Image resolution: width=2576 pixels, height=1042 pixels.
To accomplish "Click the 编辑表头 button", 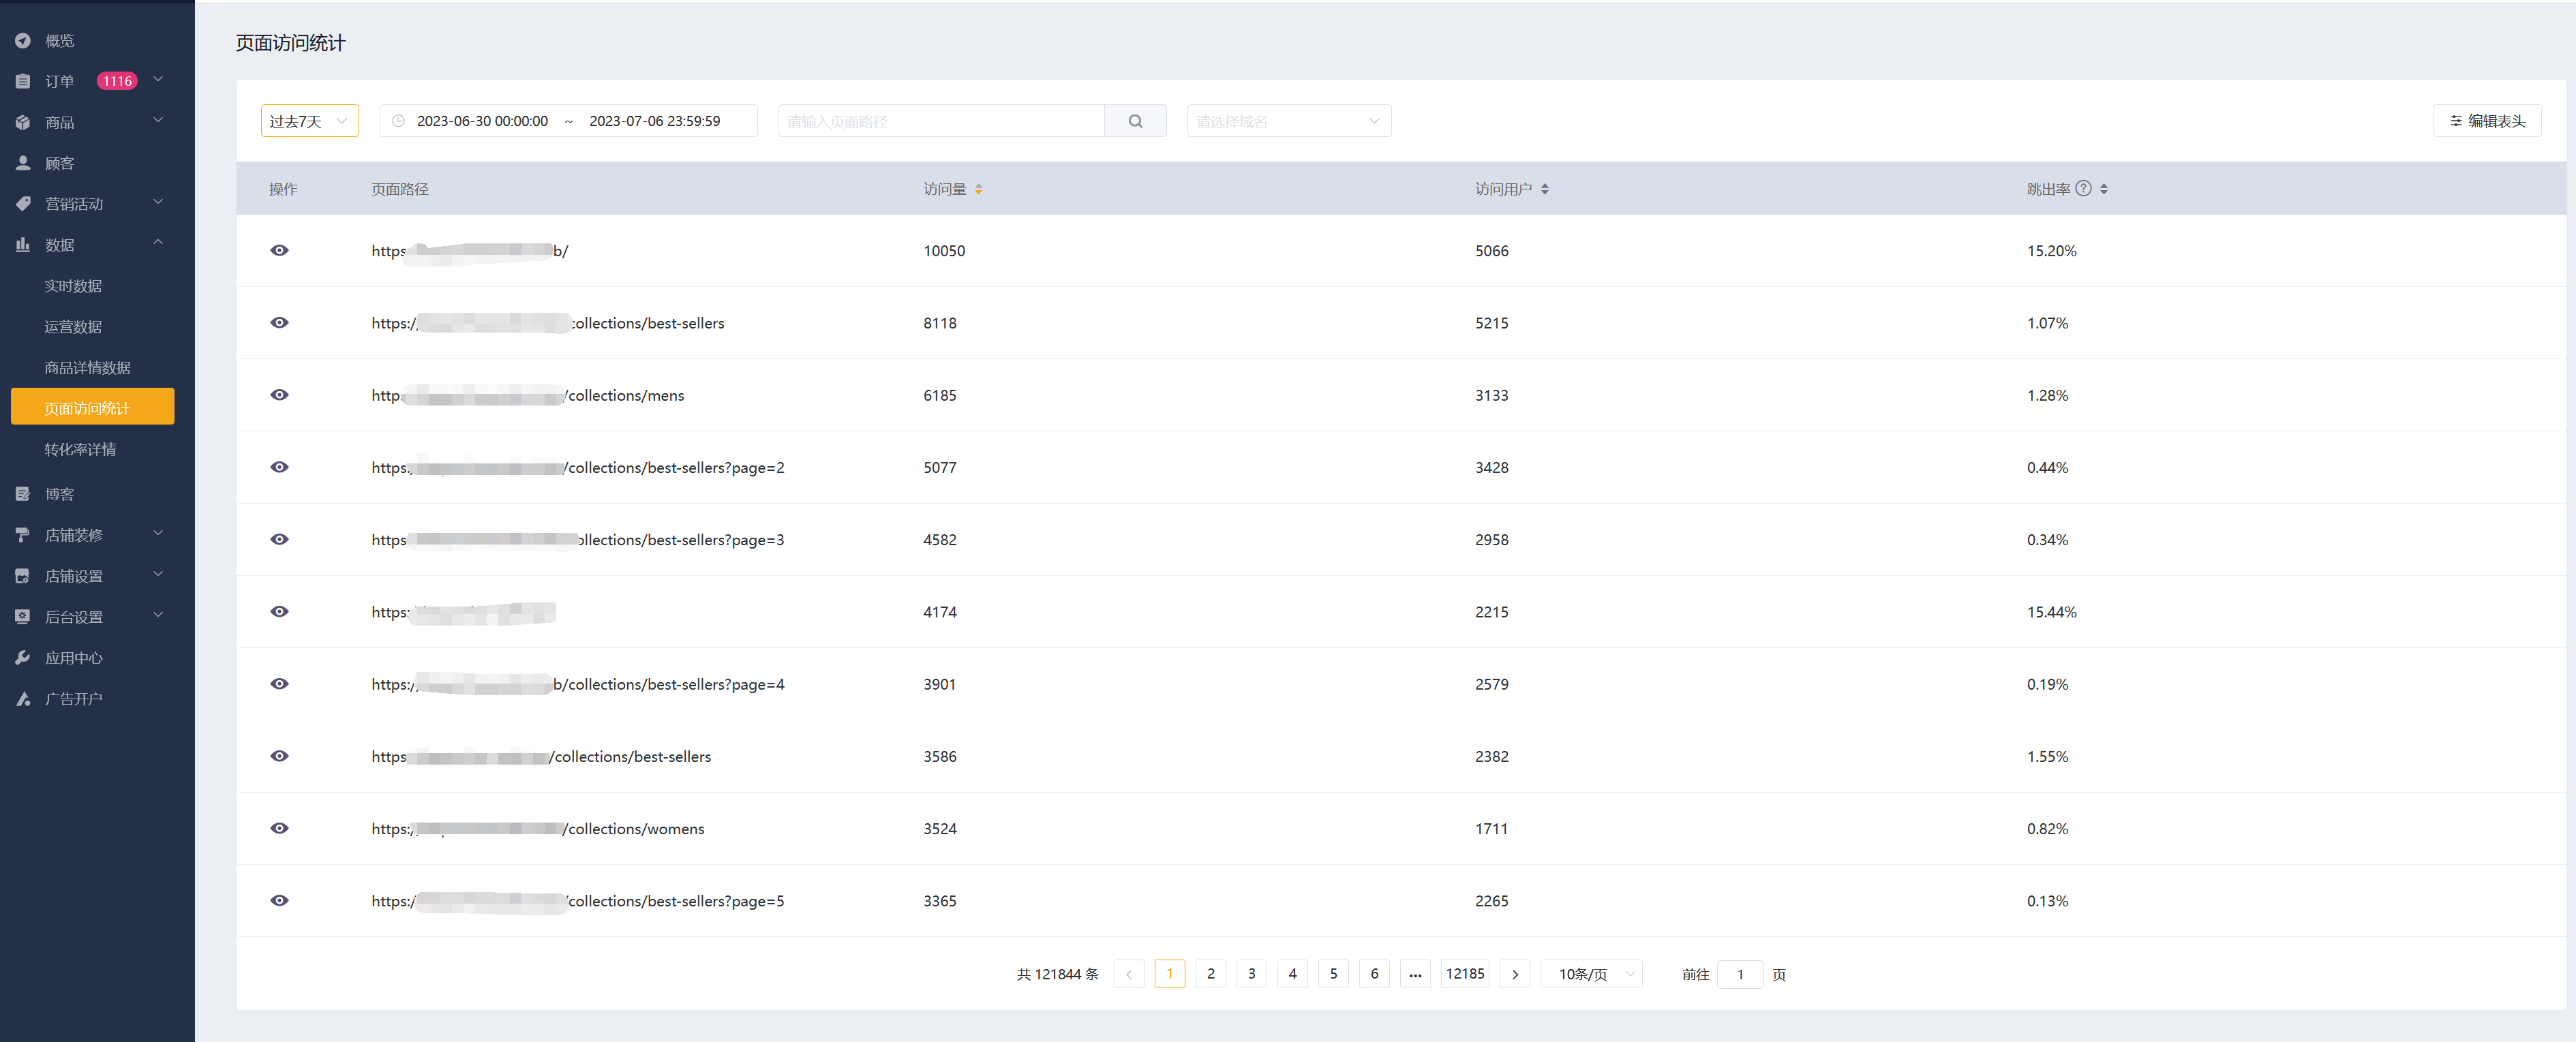I will tap(2487, 121).
